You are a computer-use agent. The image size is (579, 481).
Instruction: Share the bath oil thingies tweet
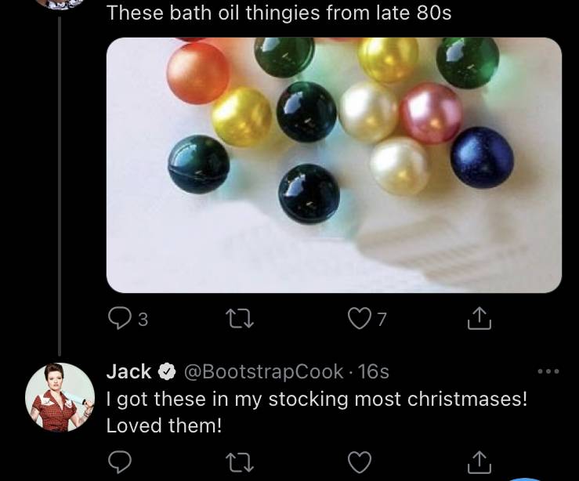[479, 318]
